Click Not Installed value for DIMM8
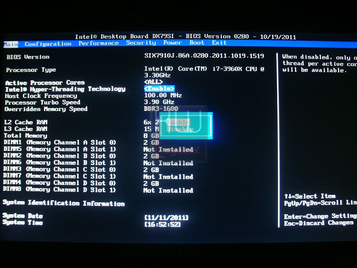 [168, 190]
